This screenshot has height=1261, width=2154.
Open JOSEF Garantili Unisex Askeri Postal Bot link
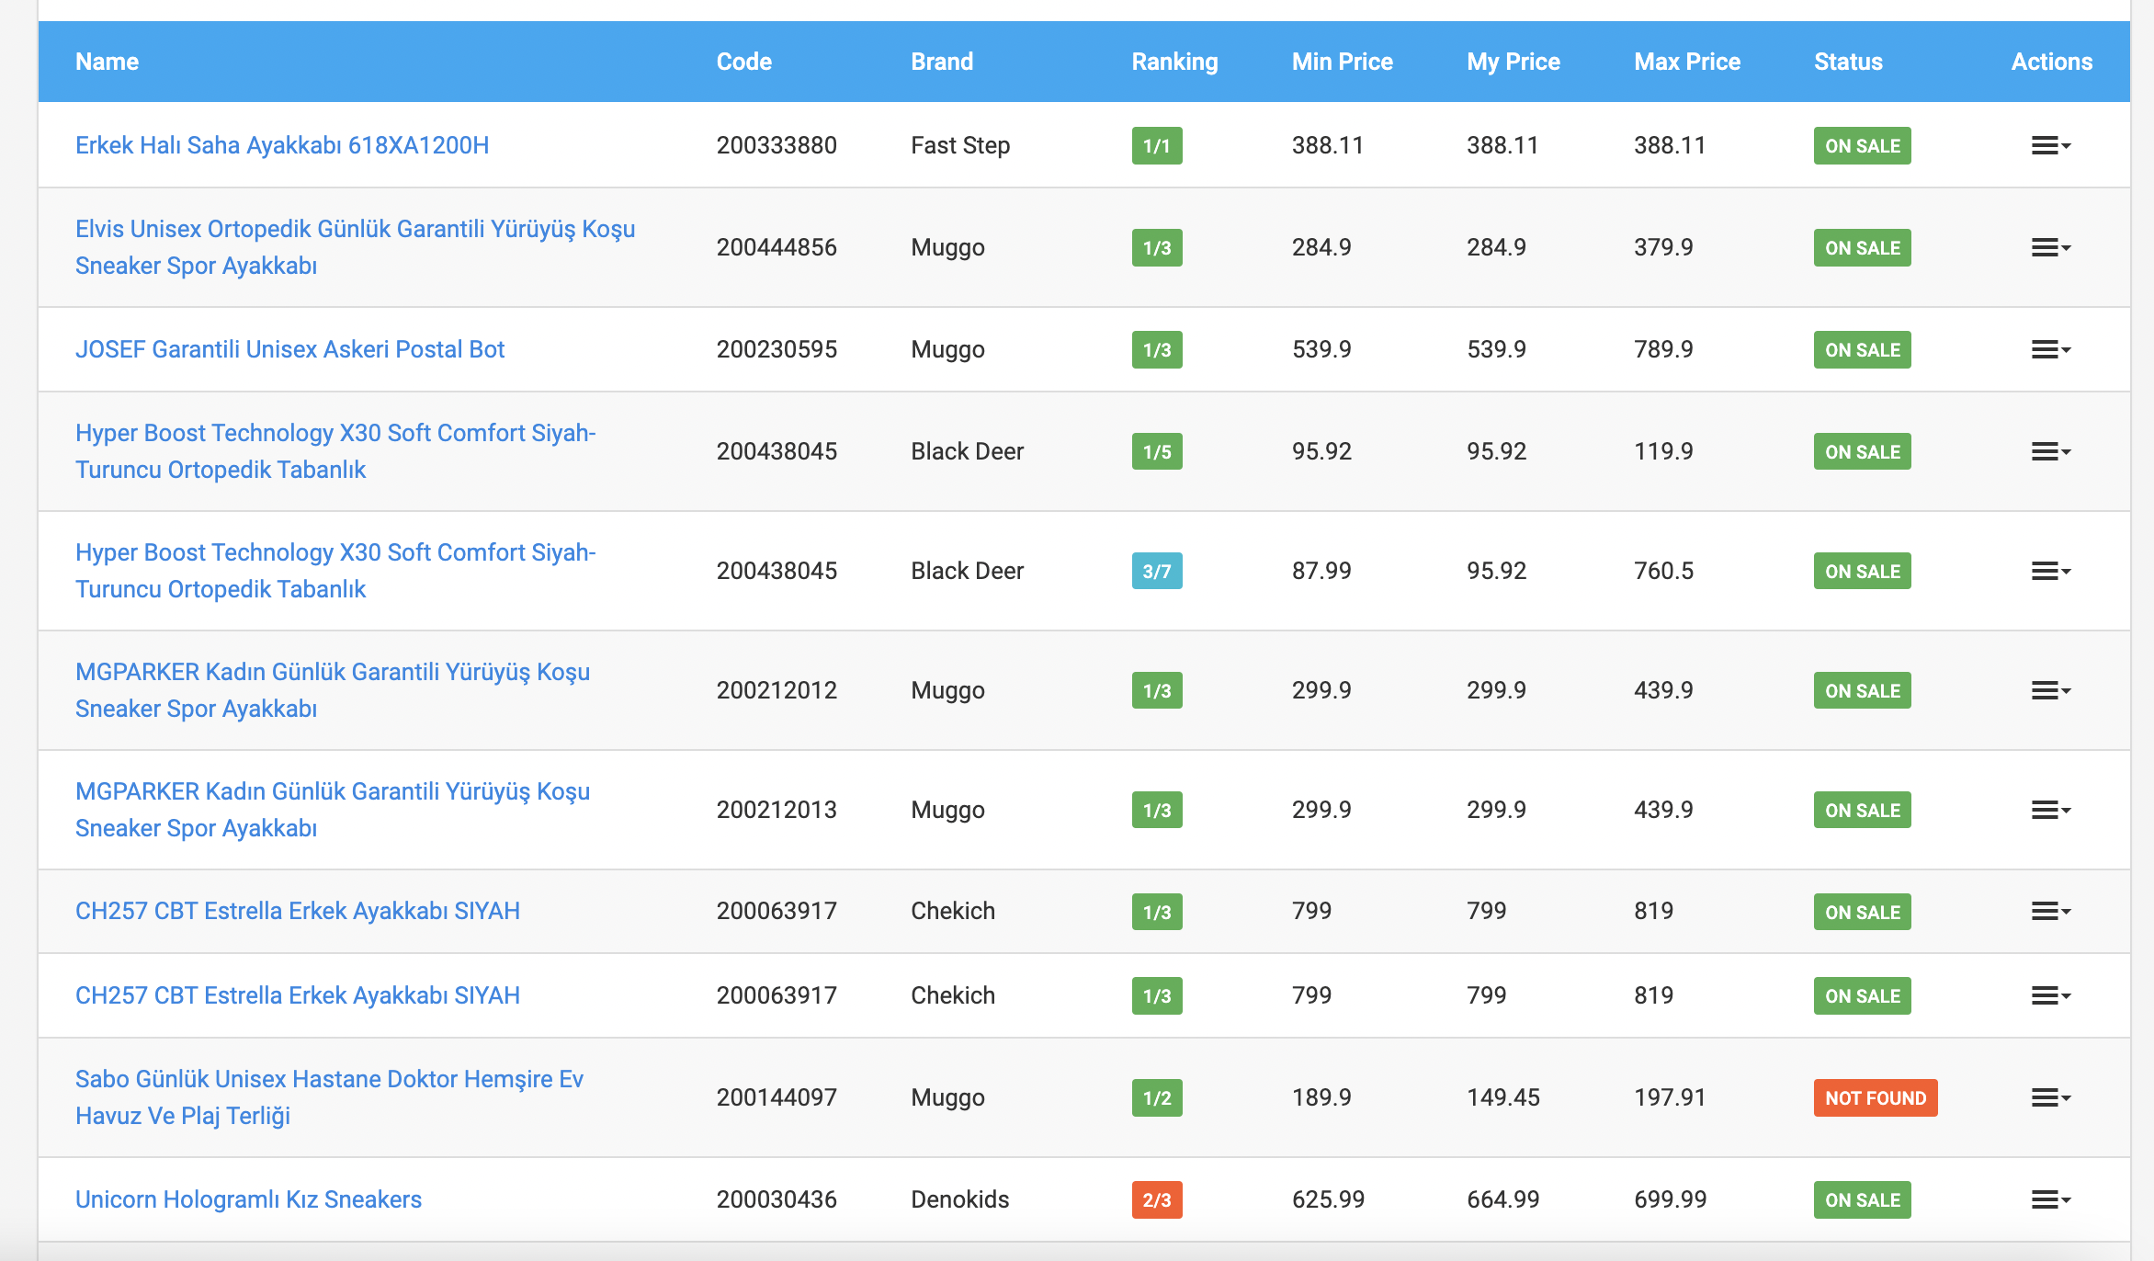[289, 349]
